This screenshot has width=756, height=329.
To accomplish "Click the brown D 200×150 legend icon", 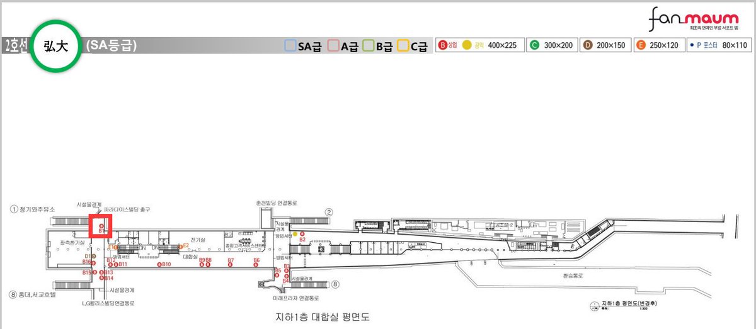I will [x=588, y=45].
